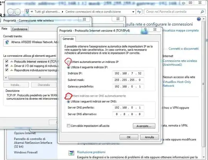
Task: Select 'Risponditore individuazione topologia' list row
Action: pyautogui.click(x=31, y=70)
